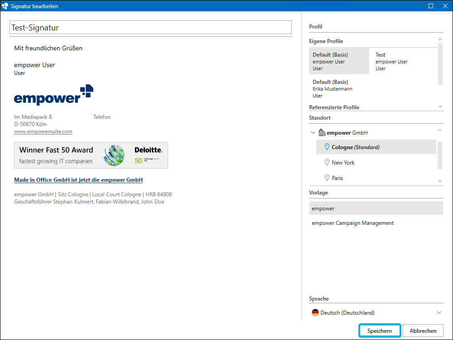
Task: Click the 'D-50670 Köln' line
Action: 30,124
